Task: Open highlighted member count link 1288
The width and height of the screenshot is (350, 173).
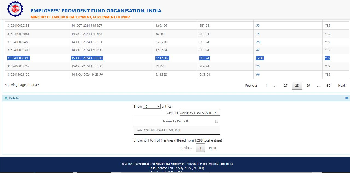Action: coord(260,58)
